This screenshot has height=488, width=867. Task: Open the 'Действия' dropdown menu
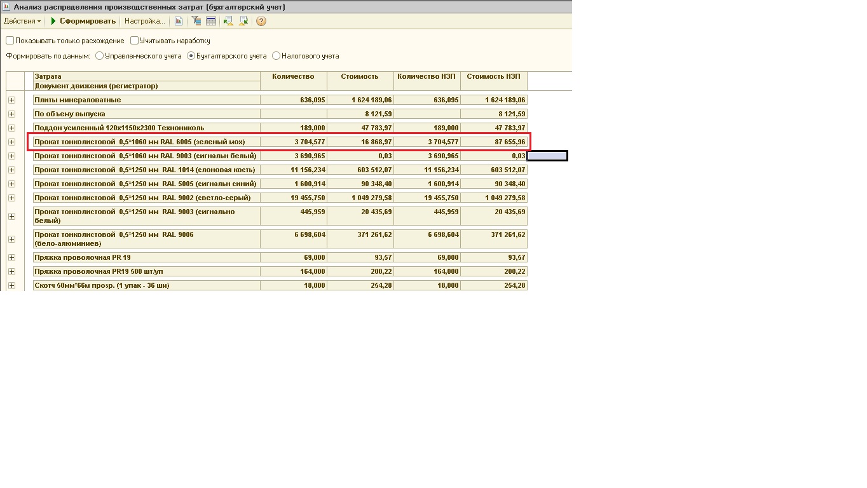tap(22, 21)
